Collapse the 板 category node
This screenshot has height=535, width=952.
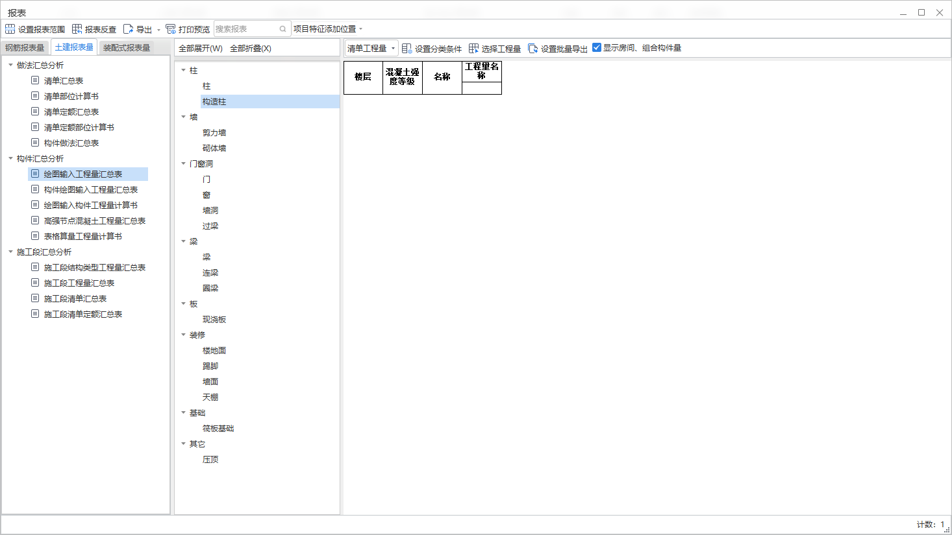click(183, 303)
